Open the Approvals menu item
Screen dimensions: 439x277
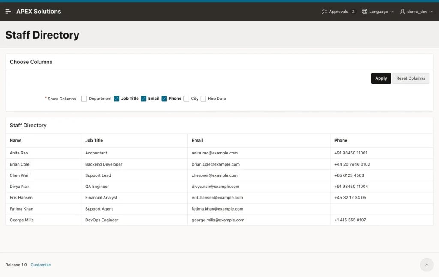coord(338,12)
